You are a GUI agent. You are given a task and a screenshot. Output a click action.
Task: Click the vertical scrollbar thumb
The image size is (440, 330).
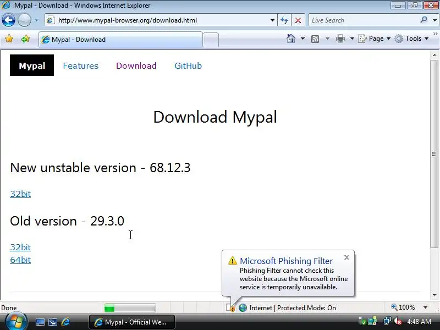[435, 154]
